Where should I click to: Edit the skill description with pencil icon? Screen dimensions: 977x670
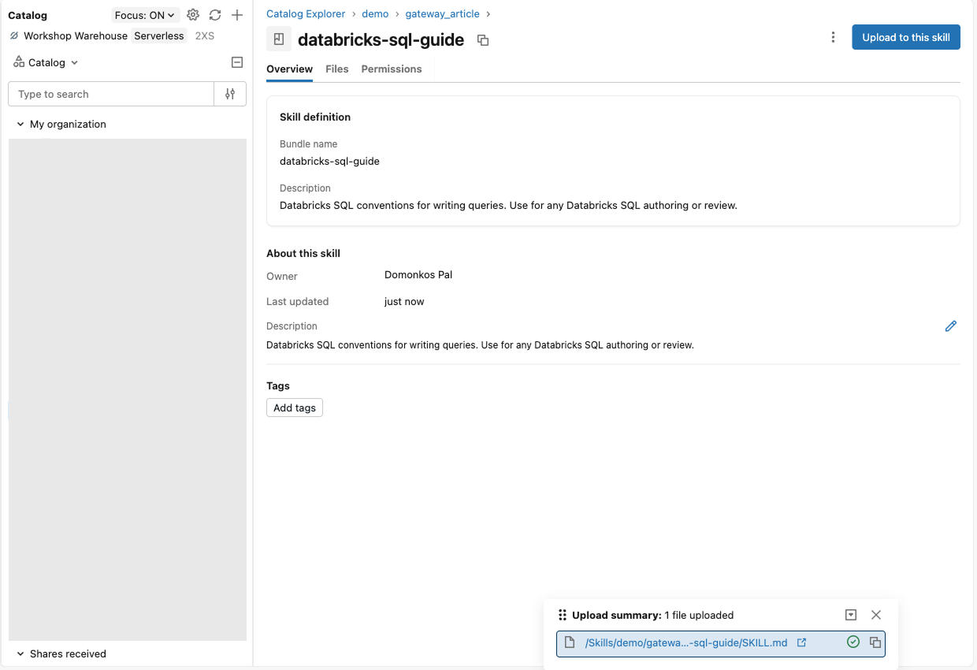click(x=950, y=326)
